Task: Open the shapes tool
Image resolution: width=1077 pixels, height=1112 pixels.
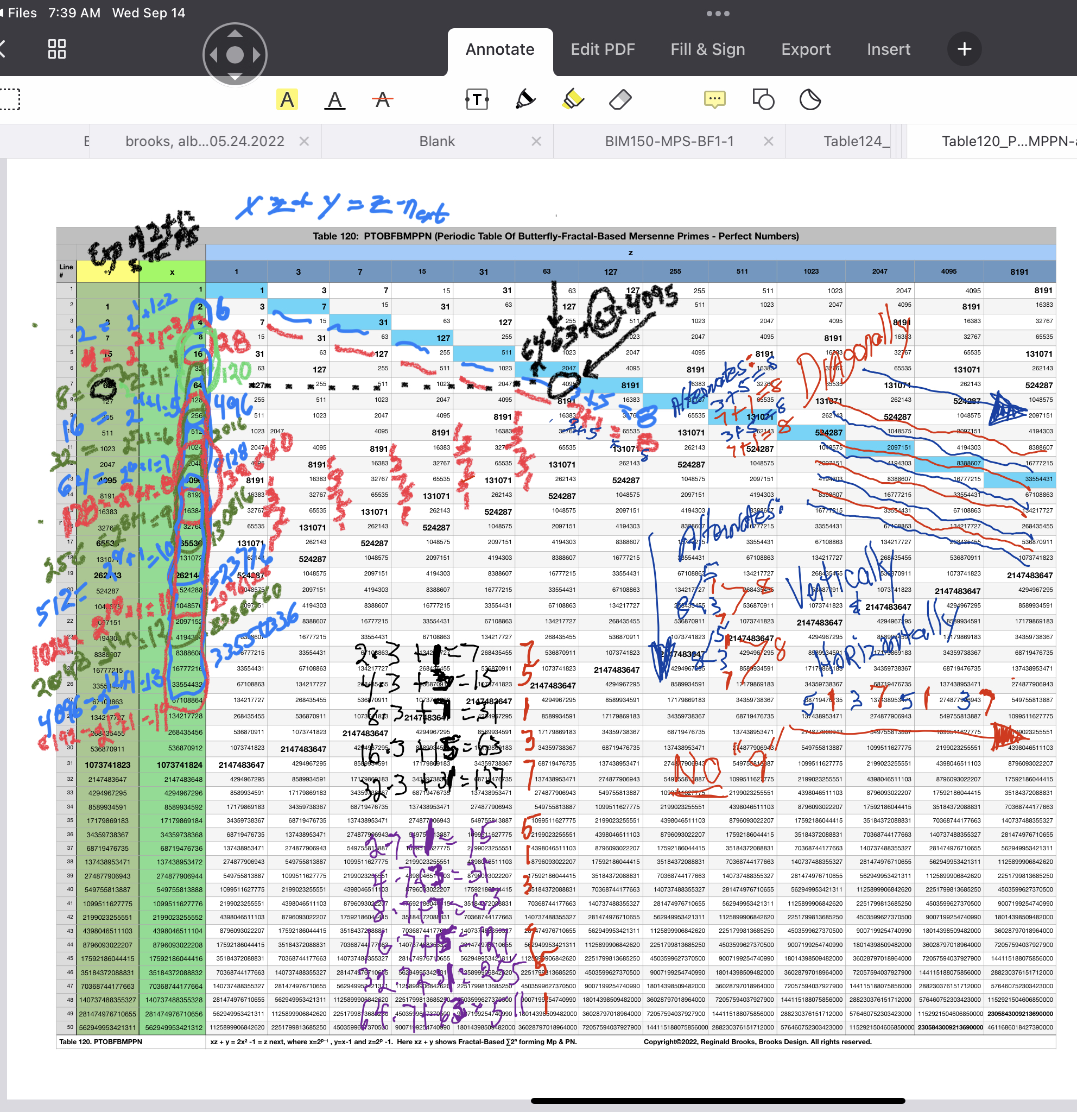Action: pyautogui.click(x=763, y=100)
